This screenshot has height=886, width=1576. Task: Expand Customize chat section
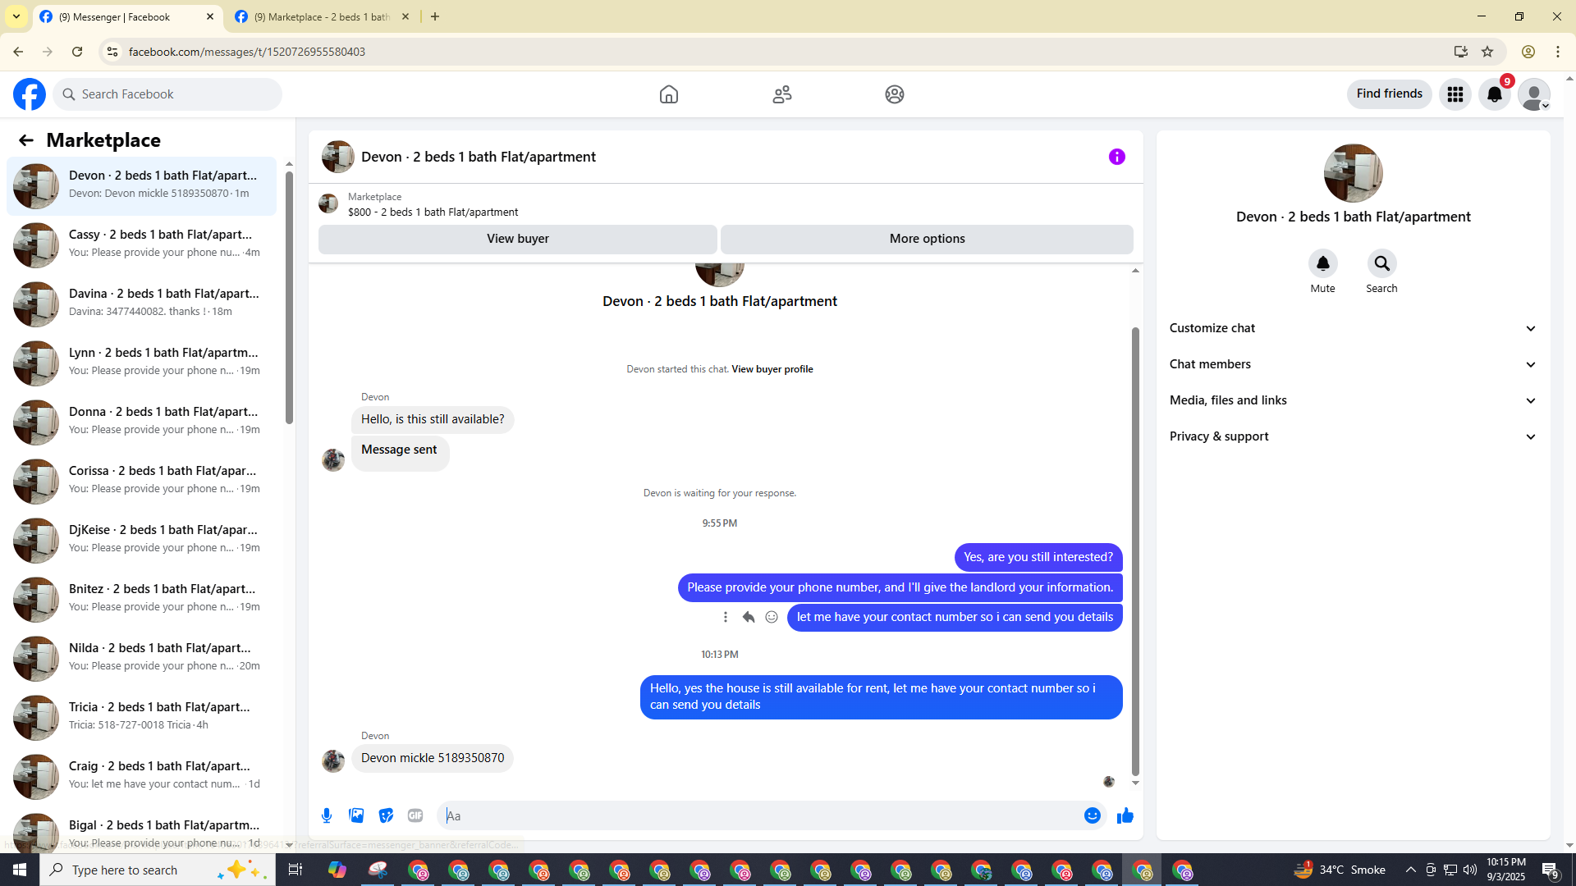1353,328
